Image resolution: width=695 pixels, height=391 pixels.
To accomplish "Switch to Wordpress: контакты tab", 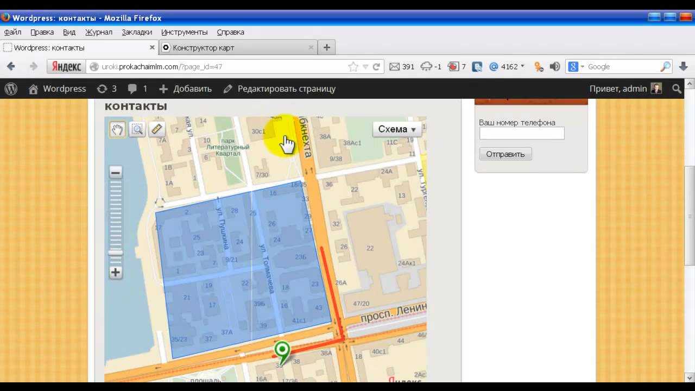I will (x=79, y=48).
